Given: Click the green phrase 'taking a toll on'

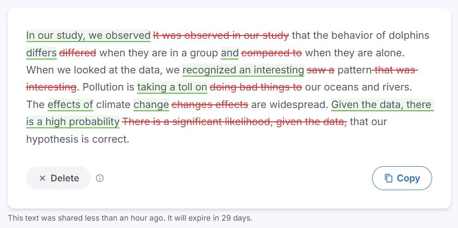Looking at the screenshot, I should click(x=172, y=87).
